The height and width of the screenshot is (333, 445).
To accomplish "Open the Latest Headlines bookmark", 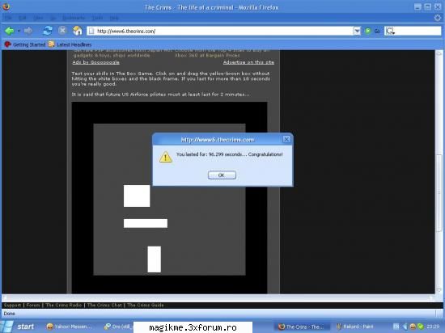I will coord(70,44).
